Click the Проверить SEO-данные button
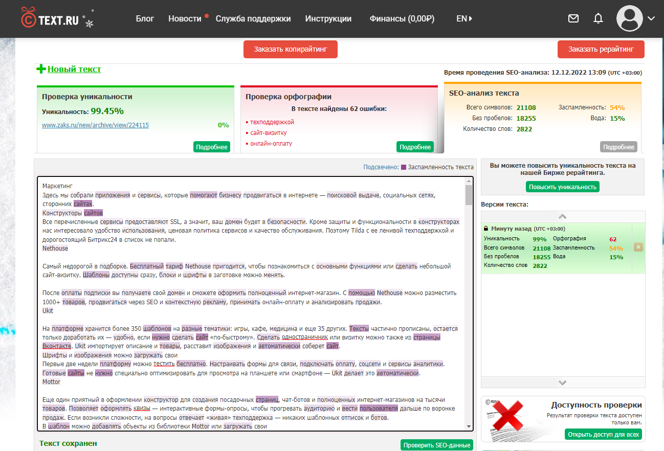Screen dimensions: 664x451 pos(437,445)
